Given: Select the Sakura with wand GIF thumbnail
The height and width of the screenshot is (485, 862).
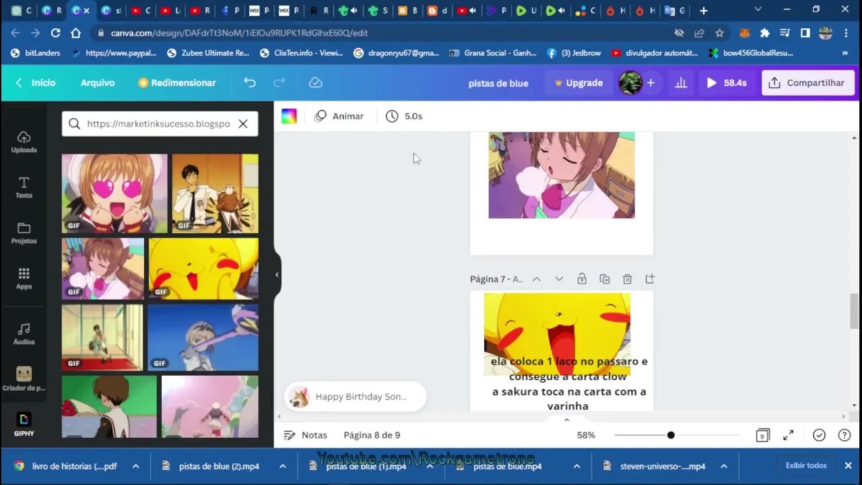Looking at the screenshot, I should [203, 337].
